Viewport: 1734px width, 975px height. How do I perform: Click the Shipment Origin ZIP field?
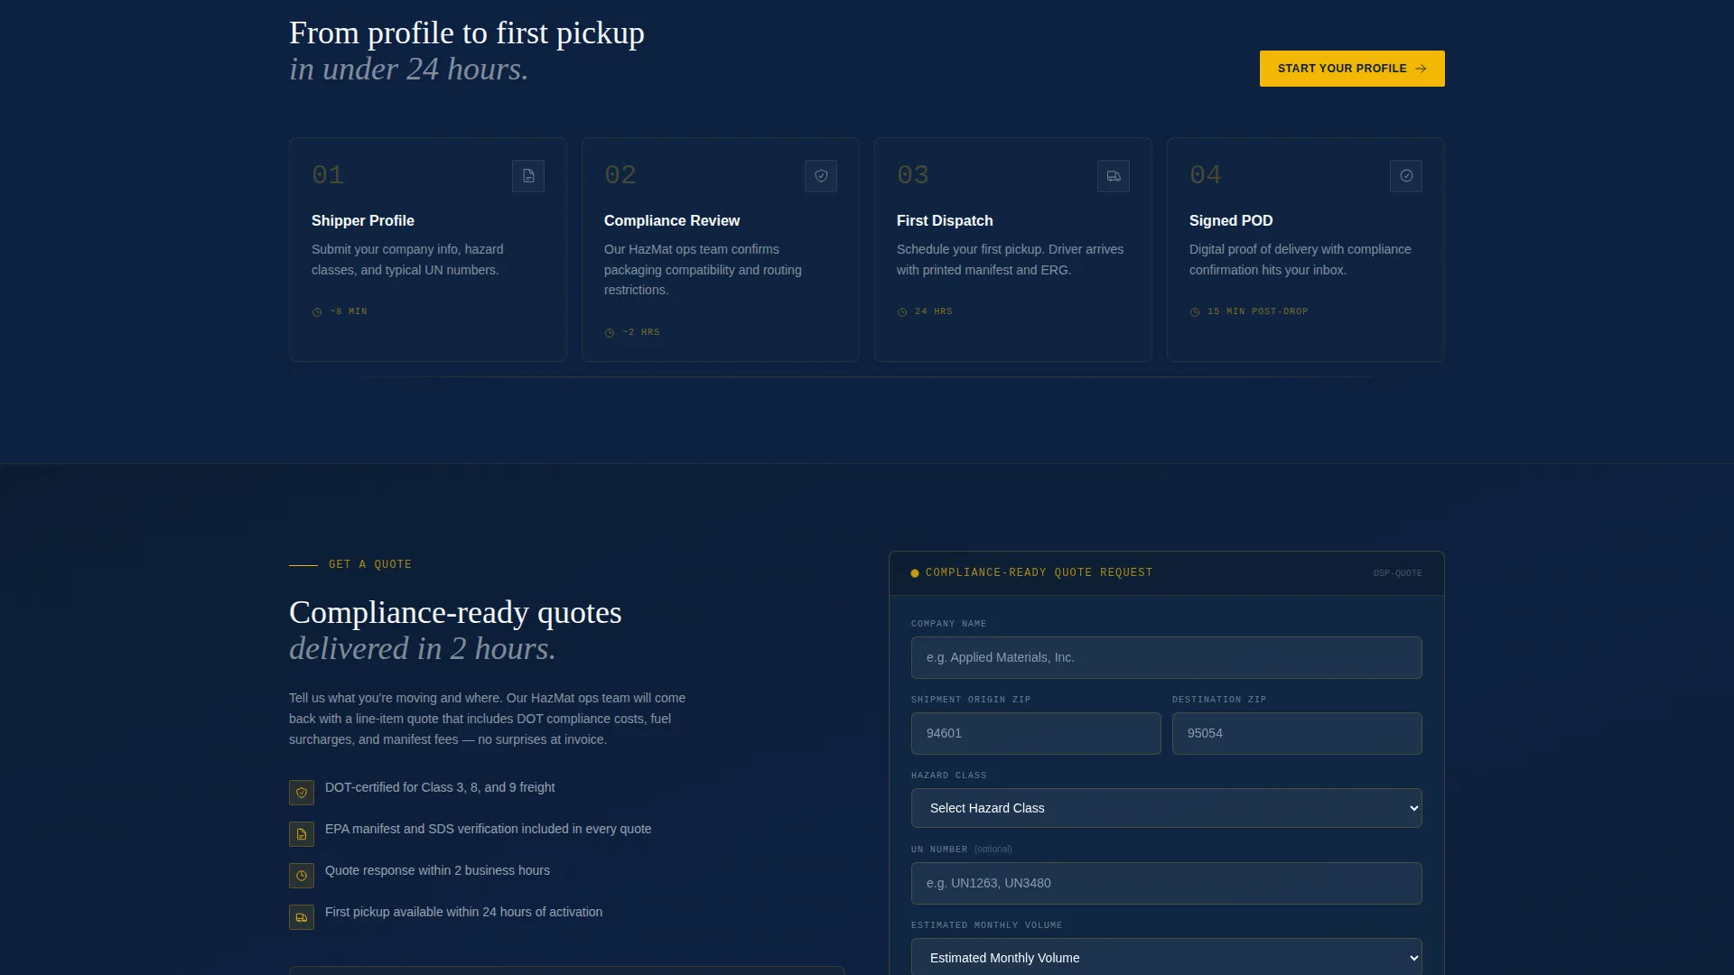pyautogui.click(x=1036, y=733)
